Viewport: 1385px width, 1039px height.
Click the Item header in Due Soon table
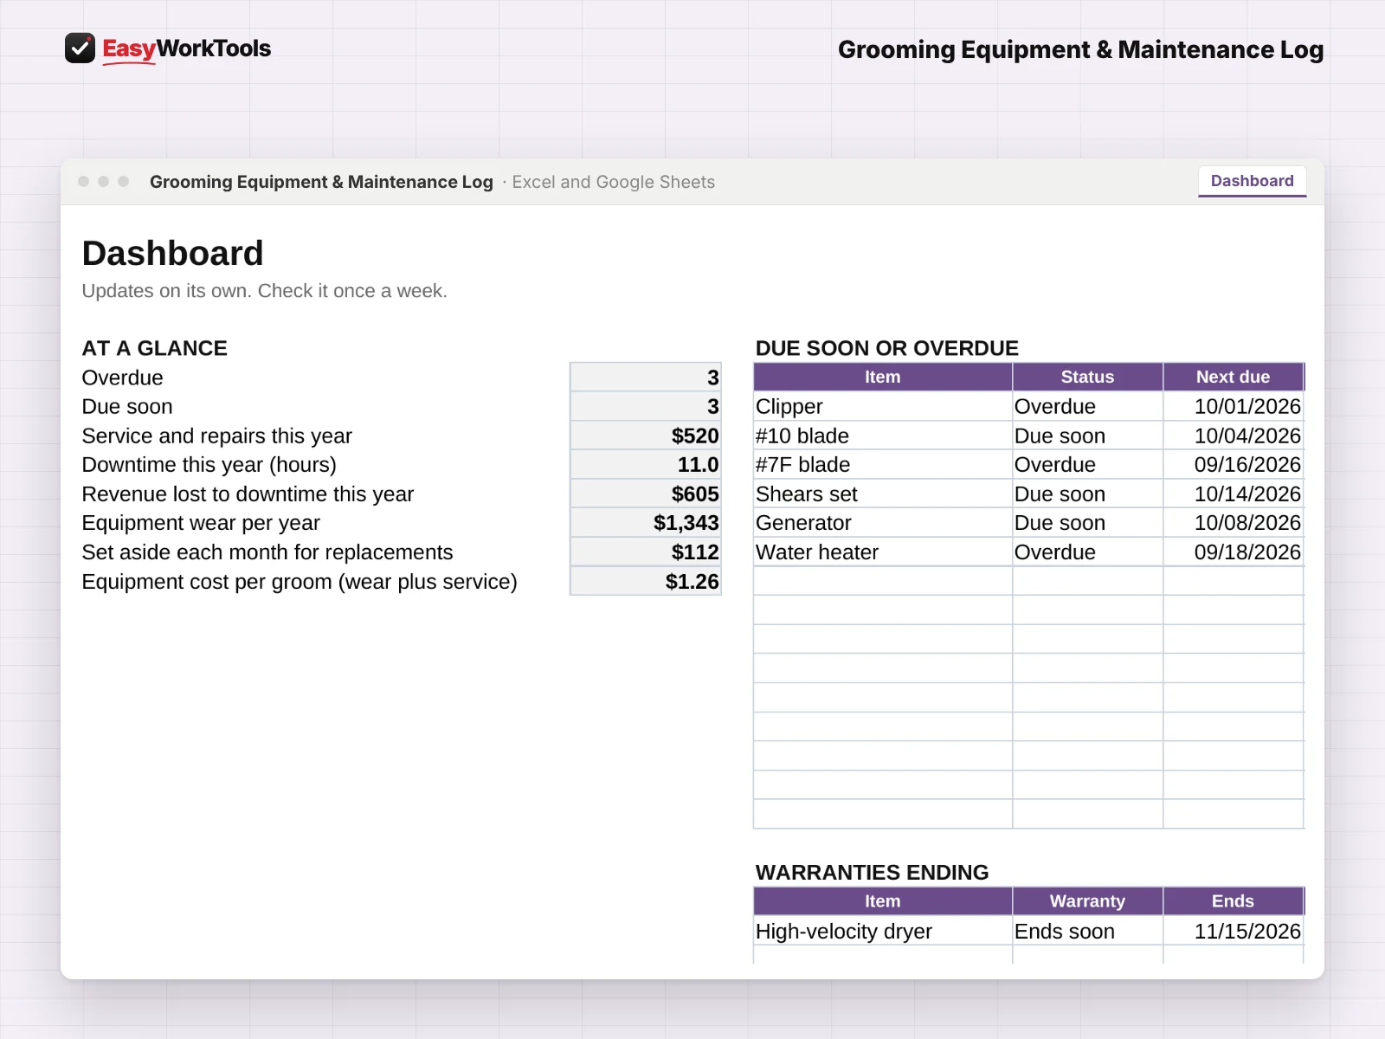click(882, 377)
